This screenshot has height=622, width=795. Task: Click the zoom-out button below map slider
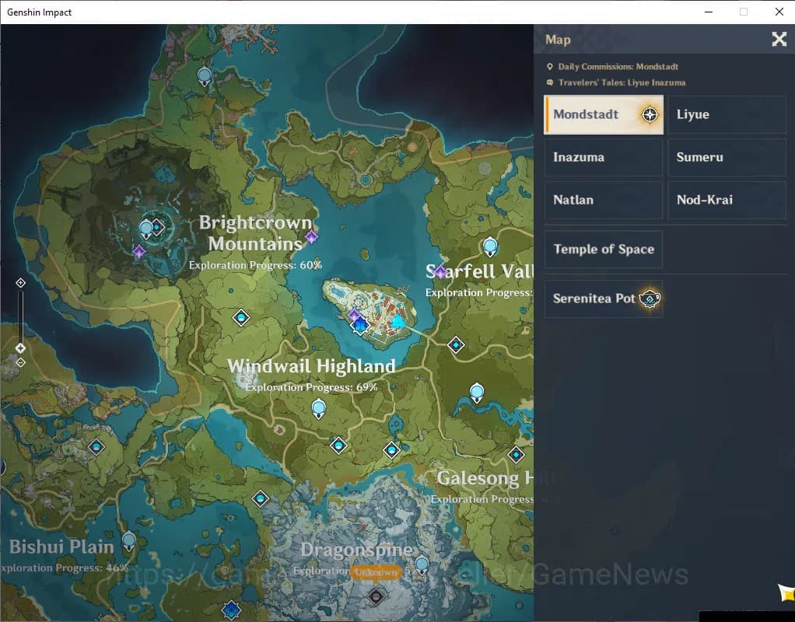click(20, 362)
